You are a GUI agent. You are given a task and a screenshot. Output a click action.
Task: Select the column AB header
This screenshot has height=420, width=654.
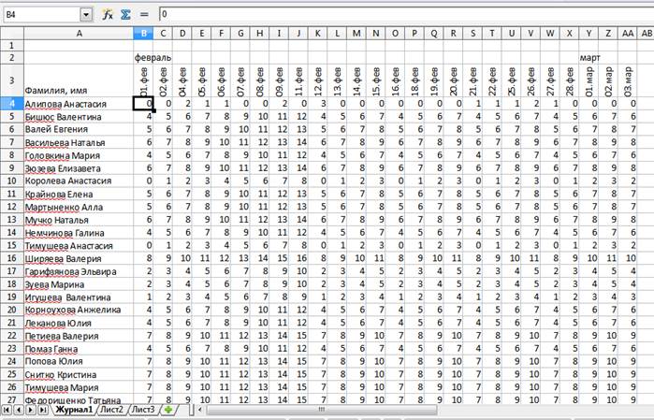(x=646, y=35)
